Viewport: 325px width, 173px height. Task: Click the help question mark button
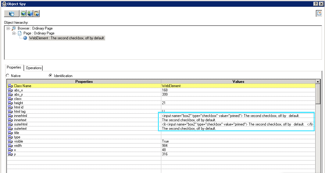coord(316,4)
